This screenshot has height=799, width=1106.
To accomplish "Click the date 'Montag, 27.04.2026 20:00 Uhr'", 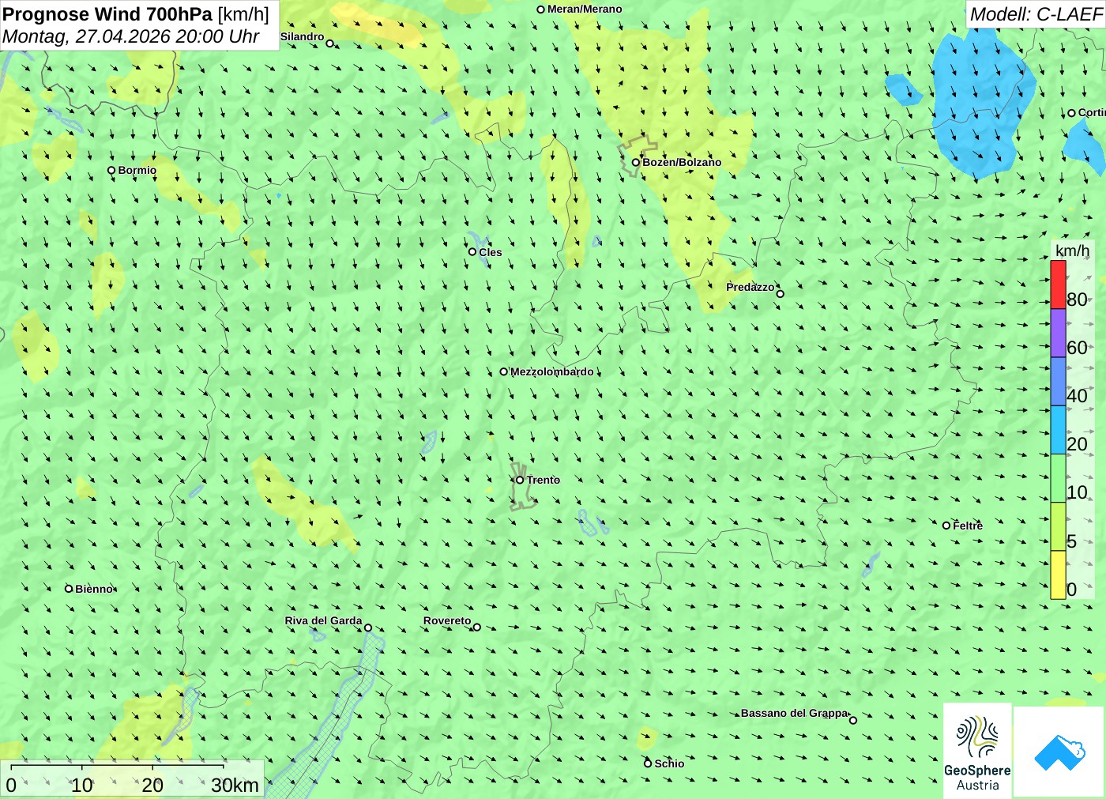I will [x=131, y=36].
